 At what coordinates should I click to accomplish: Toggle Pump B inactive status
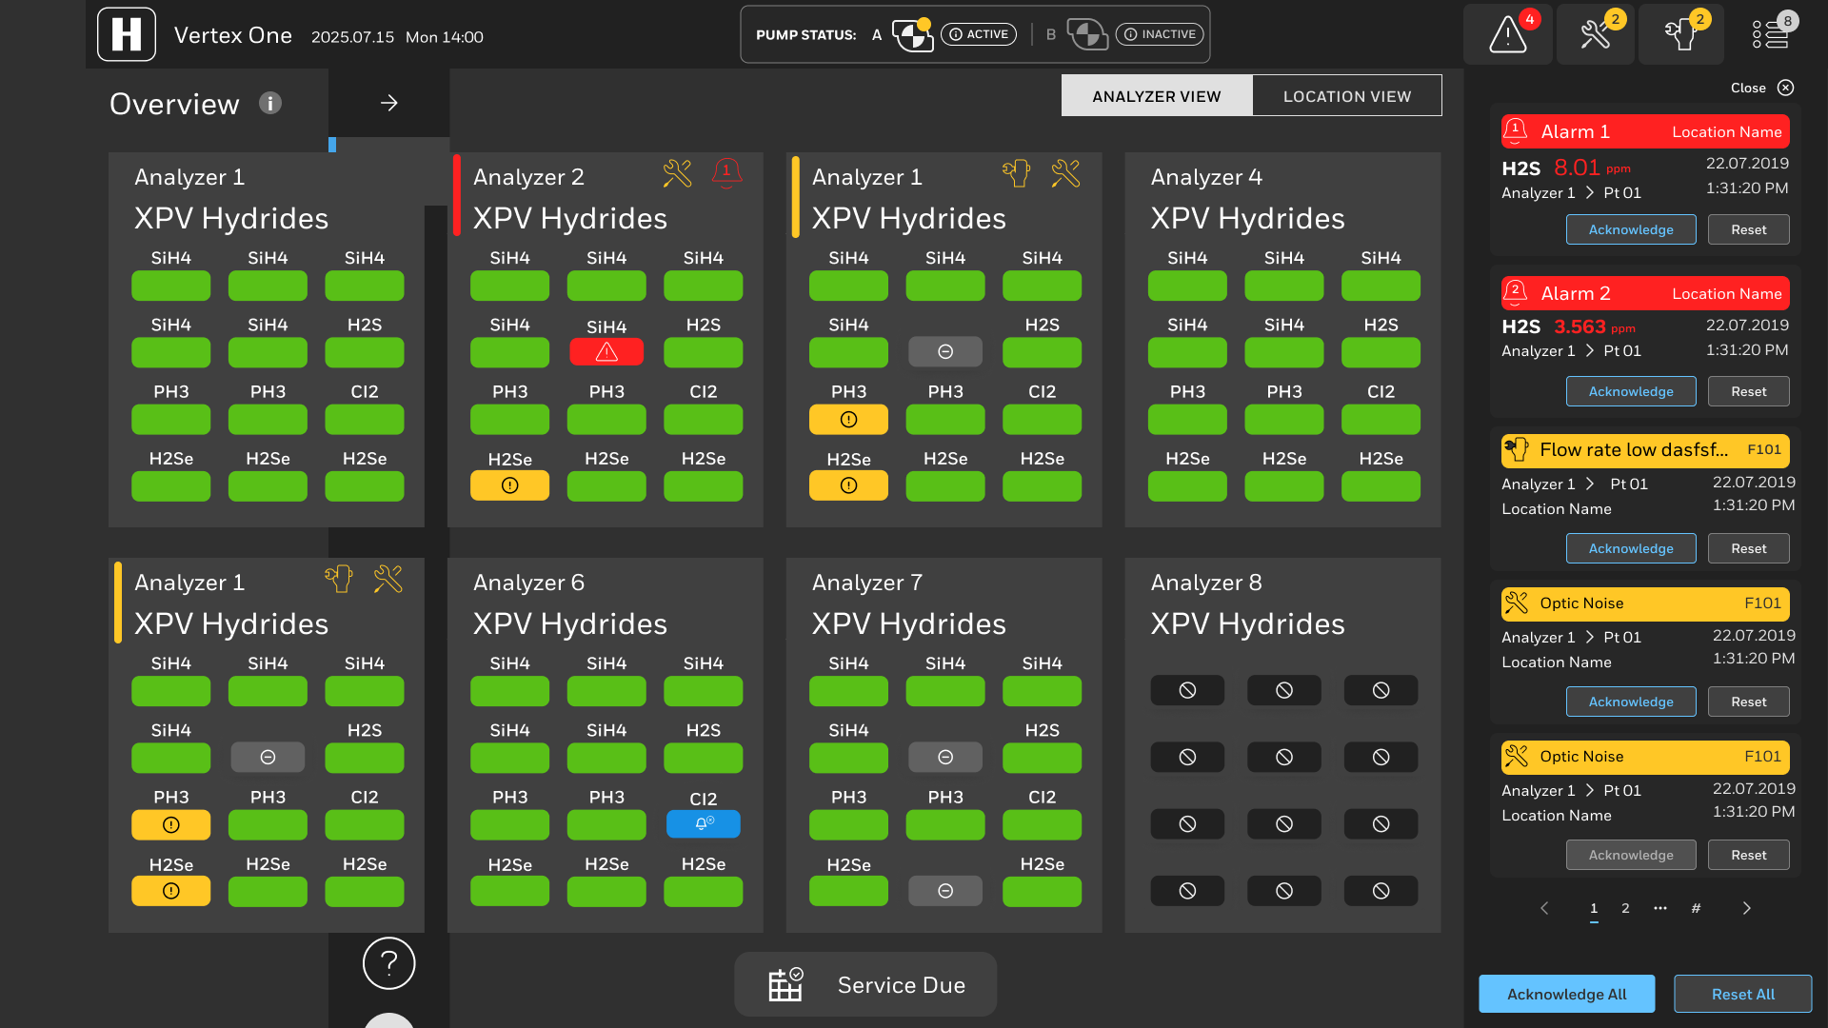pos(1160,34)
